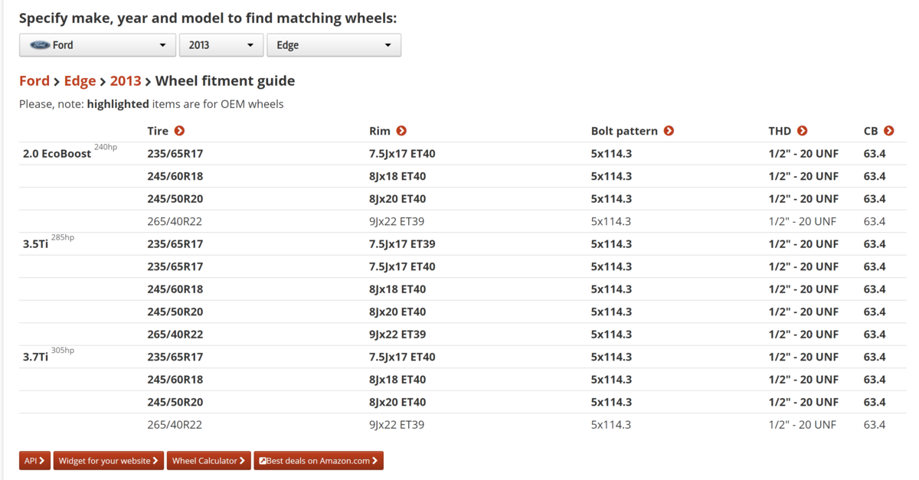919x480 pixels.
Task: Select 2013 in the breadcrumb
Action: 126,81
